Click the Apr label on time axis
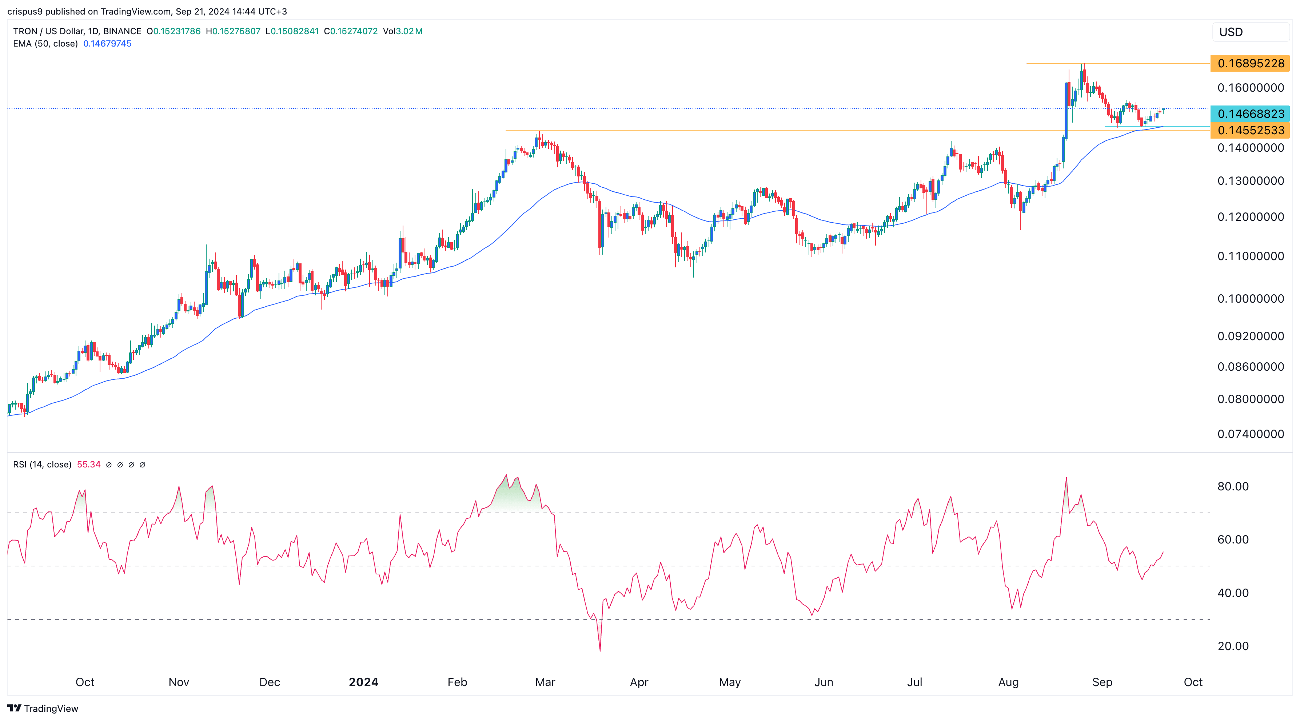 click(639, 682)
